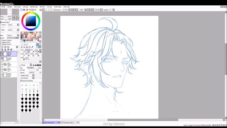Select the Water Color tool

pyautogui.click(x=37, y=51)
